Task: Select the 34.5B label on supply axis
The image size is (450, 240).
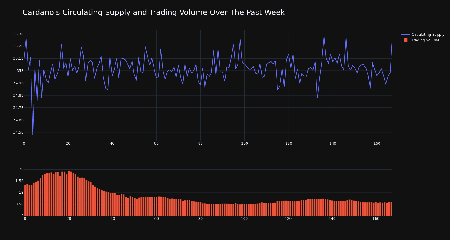Action: coord(18,132)
